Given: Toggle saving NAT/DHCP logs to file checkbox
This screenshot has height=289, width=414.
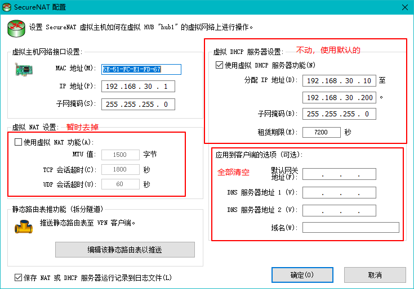Looking at the screenshot, I should click(x=18, y=277).
